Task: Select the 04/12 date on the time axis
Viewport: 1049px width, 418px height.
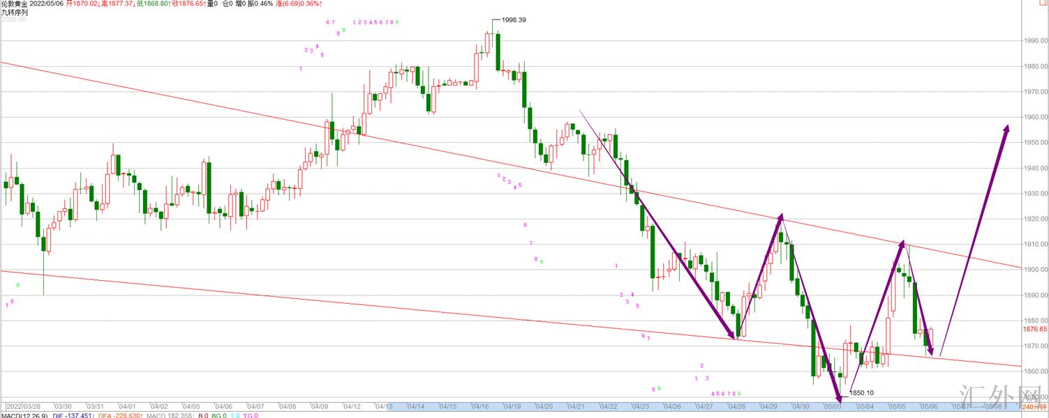Action: click(351, 406)
